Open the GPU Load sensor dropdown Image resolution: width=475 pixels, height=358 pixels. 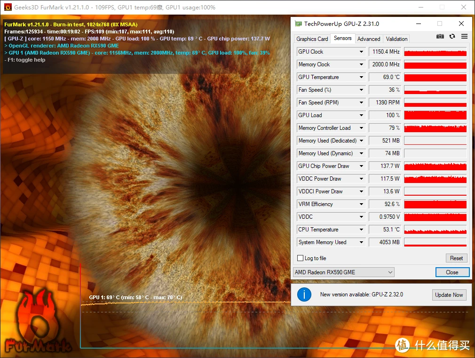coord(361,116)
